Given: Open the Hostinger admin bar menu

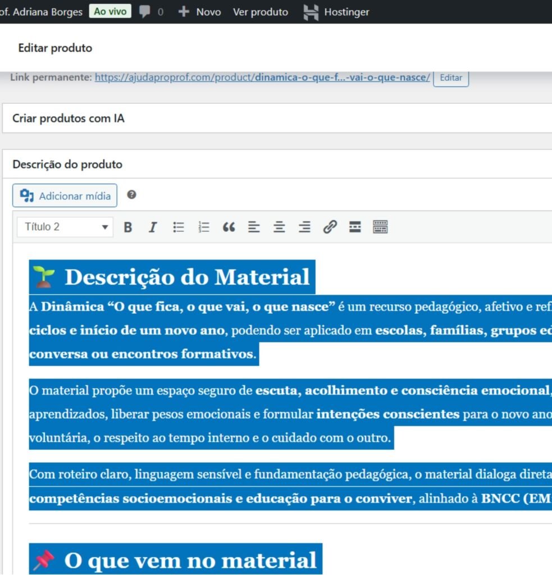Looking at the screenshot, I should tap(336, 12).
